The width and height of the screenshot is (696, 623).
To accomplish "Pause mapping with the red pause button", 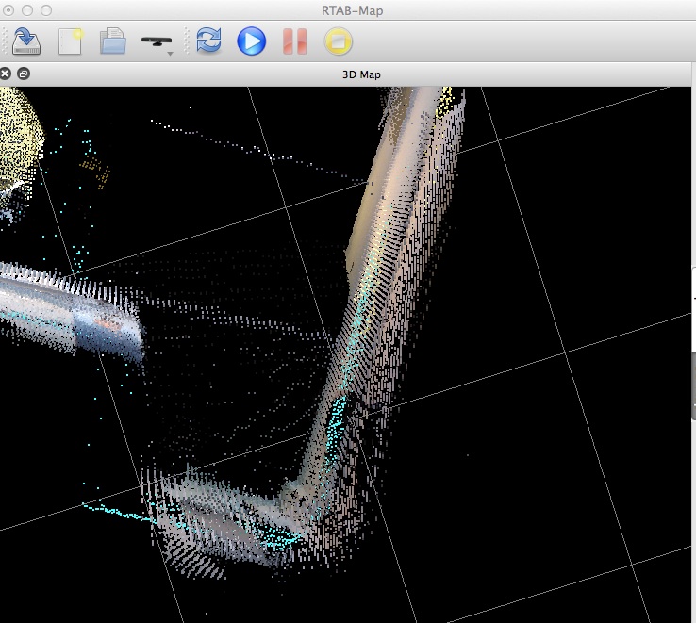I will 294,41.
